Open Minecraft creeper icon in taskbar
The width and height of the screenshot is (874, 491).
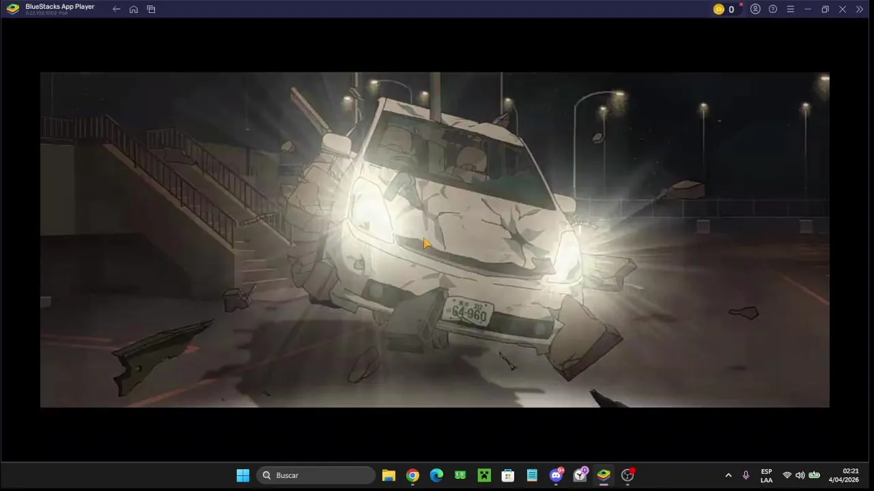click(484, 475)
